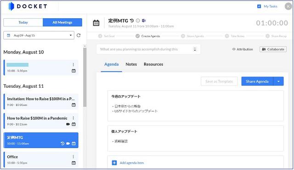Click the Share Agenda button
The image size is (294, 170).
[x=257, y=81]
